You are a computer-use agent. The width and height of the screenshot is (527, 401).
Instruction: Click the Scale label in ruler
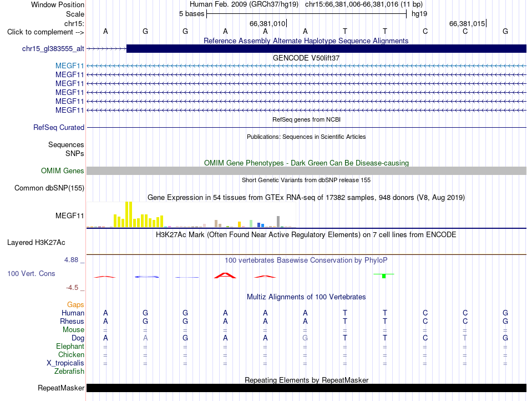(x=75, y=14)
